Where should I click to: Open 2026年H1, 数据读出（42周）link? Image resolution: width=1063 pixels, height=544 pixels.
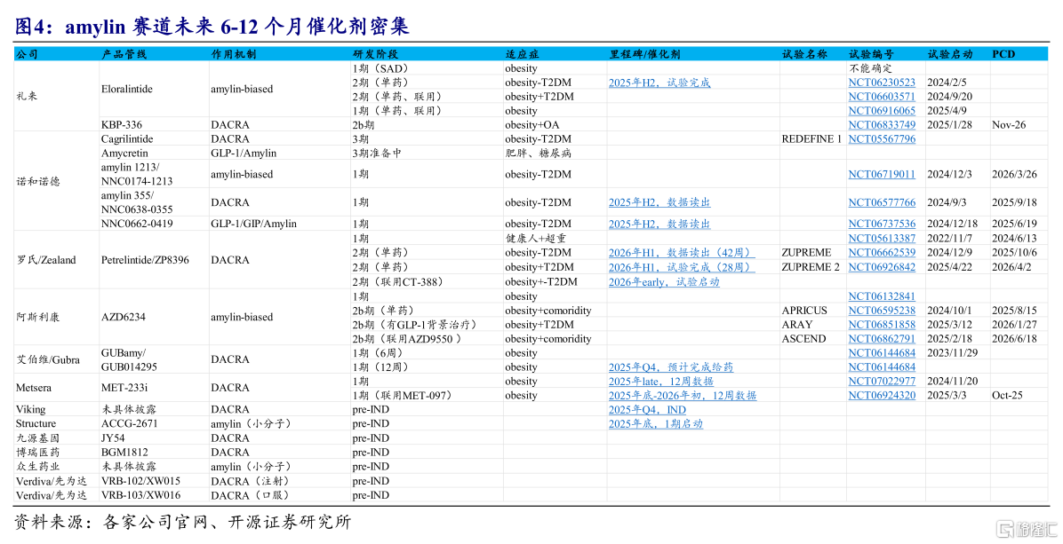(682, 253)
